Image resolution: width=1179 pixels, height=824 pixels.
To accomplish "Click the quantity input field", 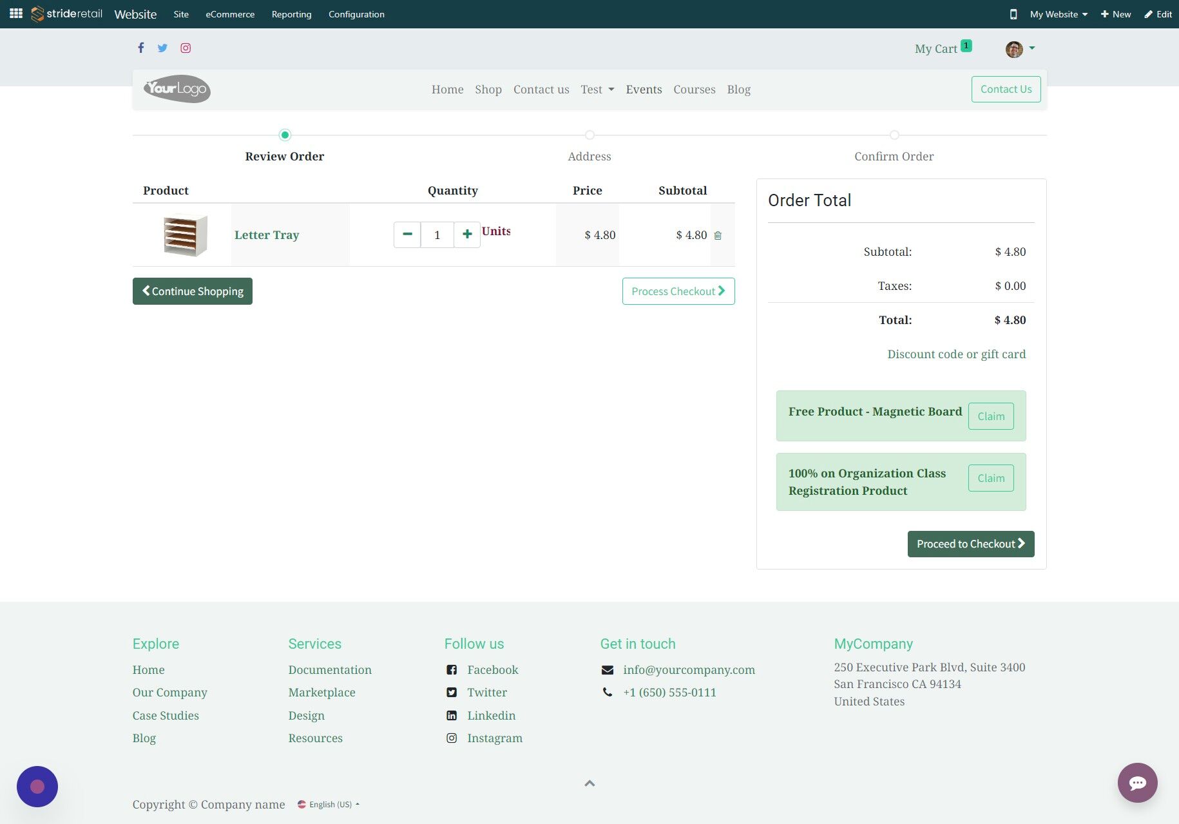I will [x=437, y=235].
